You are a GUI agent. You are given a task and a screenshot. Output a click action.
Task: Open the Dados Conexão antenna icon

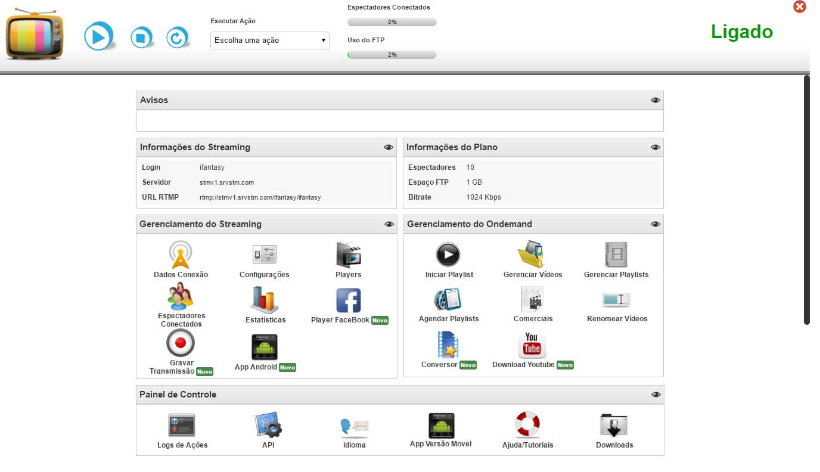point(181,255)
